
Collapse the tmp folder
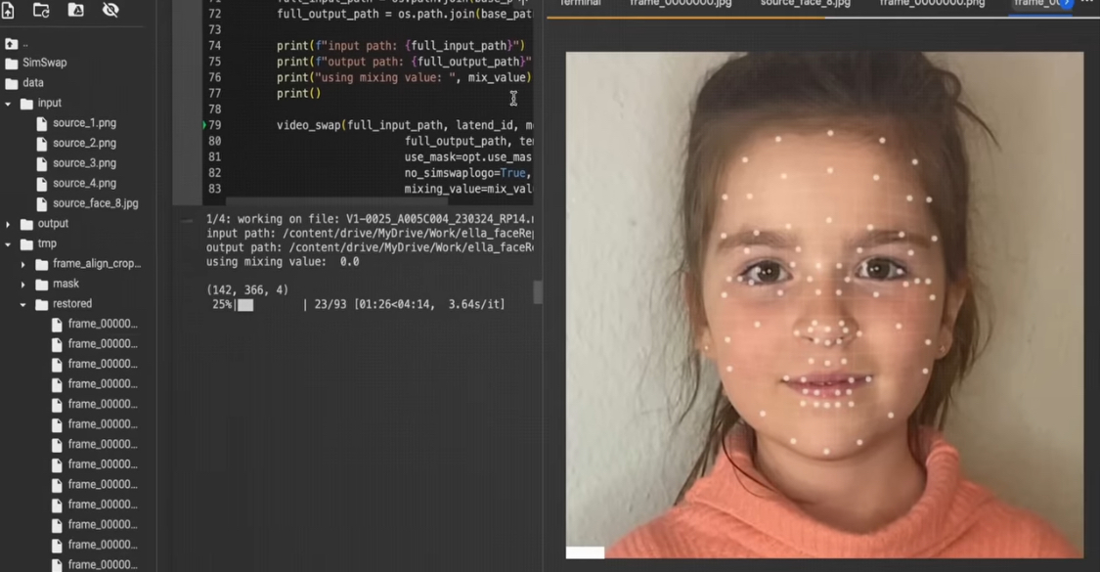coord(9,244)
